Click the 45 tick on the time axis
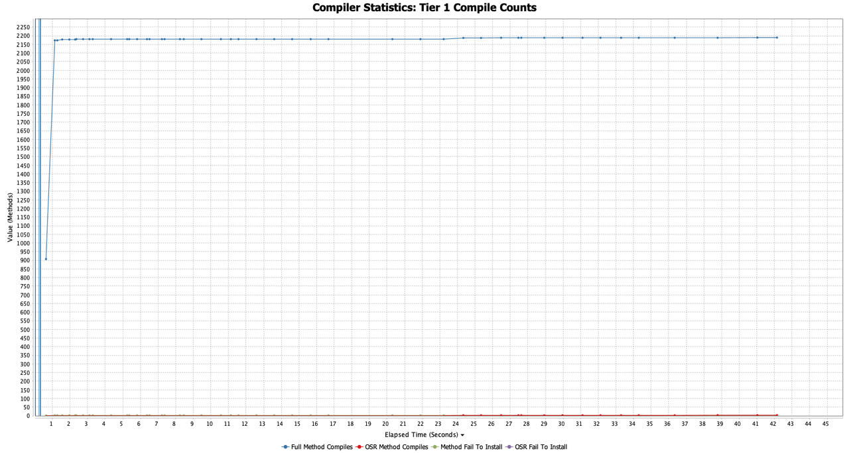This screenshot has width=849, height=453. tap(826, 424)
